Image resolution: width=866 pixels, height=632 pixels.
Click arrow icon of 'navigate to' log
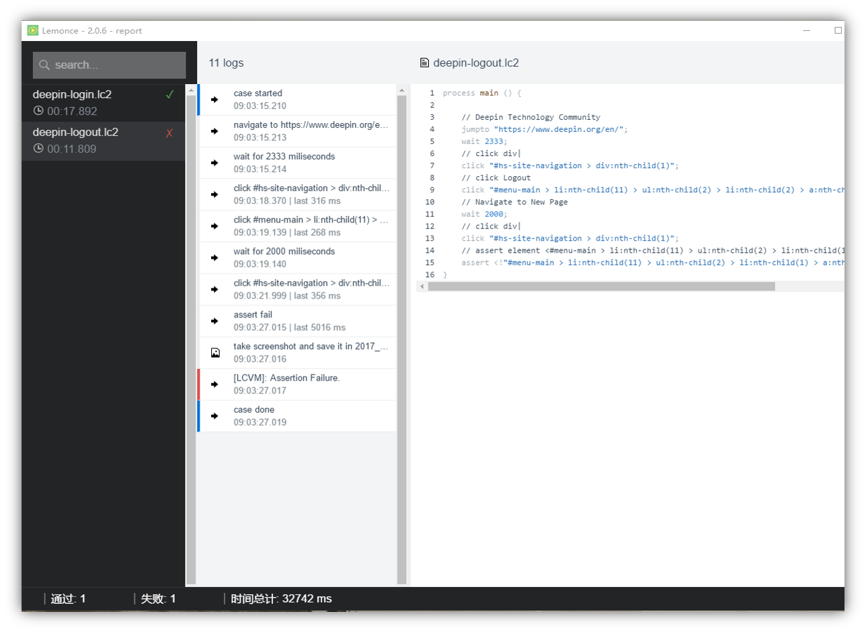215,131
